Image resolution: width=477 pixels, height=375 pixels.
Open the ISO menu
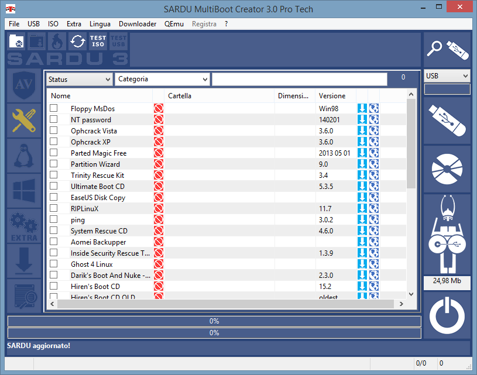pos(53,24)
